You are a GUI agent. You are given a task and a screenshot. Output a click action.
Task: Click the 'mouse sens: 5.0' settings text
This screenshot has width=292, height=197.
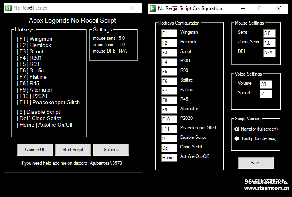pyautogui.click(x=109, y=38)
